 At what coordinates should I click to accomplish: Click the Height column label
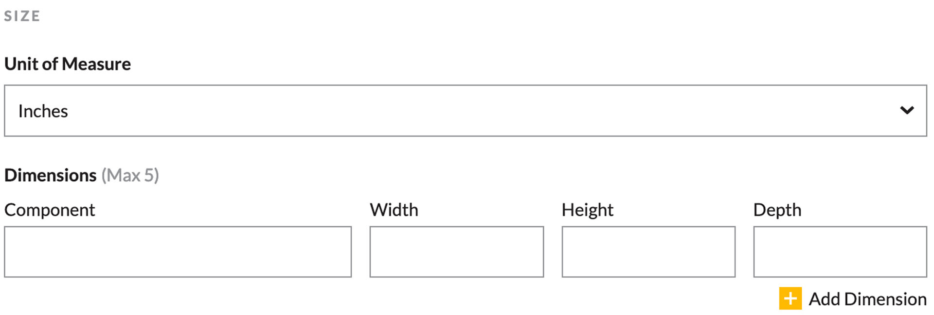[587, 210]
